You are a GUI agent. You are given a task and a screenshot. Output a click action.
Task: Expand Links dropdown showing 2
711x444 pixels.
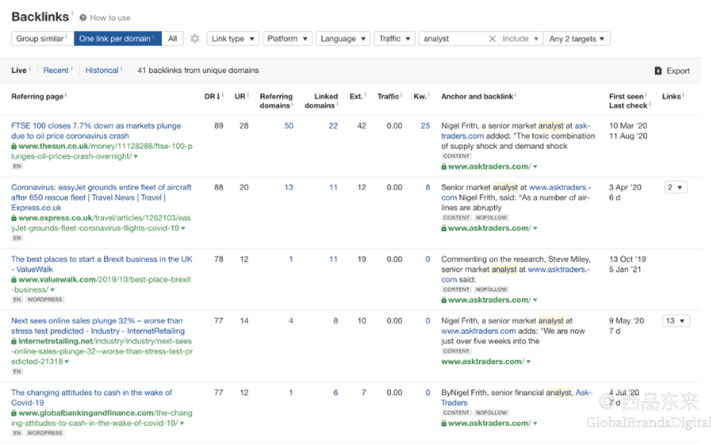(675, 187)
